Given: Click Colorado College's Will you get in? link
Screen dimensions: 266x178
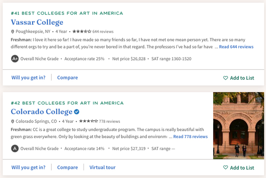Looking at the screenshot, I should [x=28, y=167].
